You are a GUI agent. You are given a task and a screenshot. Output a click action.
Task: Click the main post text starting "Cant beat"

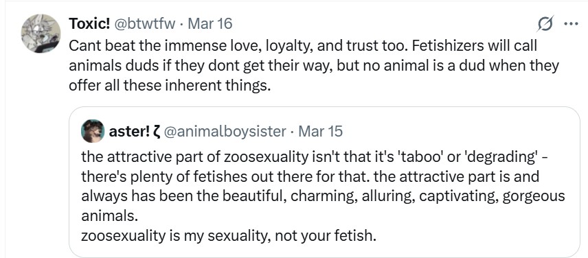[x=313, y=66]
